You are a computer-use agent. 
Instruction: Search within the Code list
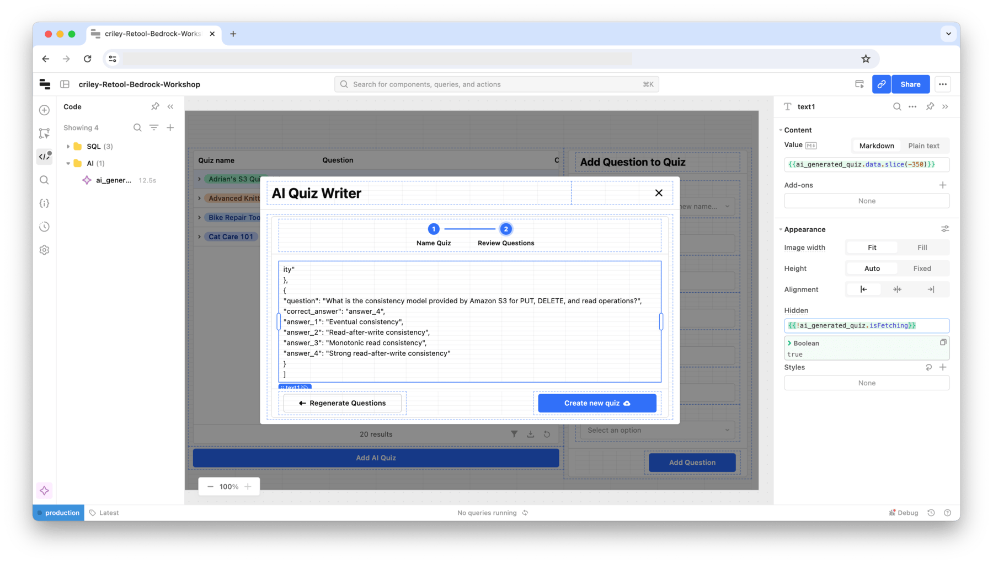[137, 127]
